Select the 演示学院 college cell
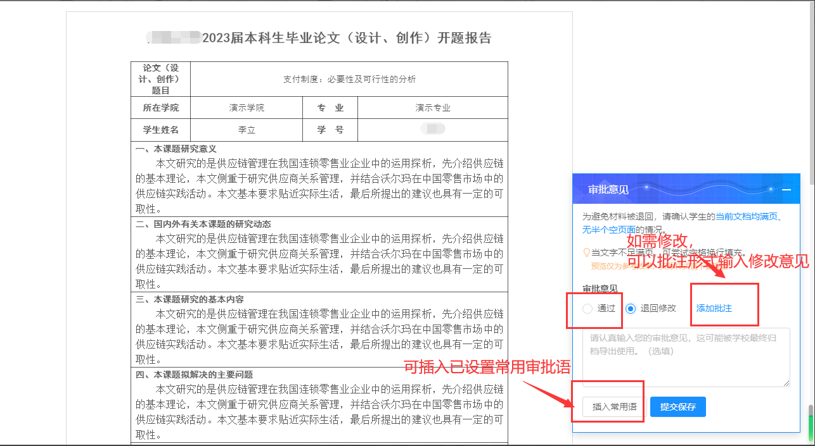This screenshot has width=815, height=446. click(x=247, y=108)
